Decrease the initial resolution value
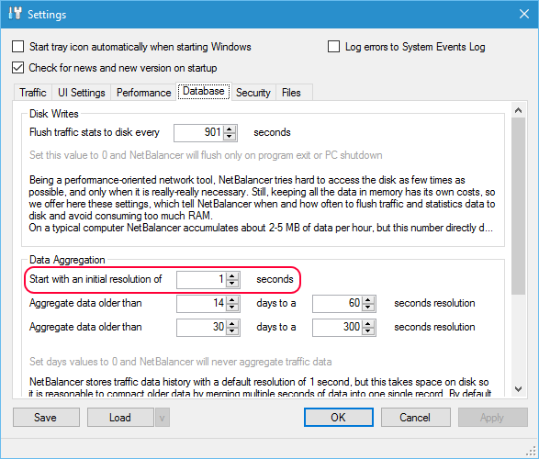This screenshot has width=539, height=459. point(232,284)
